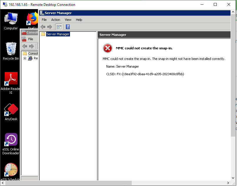The image size is (237, 186).
Task: Click the horizontal scrollbar left arrow
Action: tap(3, 183)
